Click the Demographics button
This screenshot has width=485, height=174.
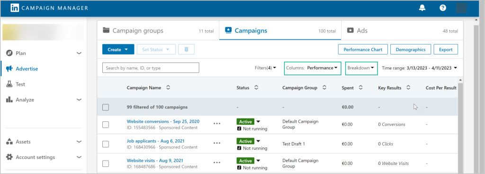411,49
